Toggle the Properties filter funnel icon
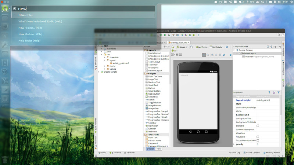This screenshot has width=294, height=165. (279, 92)
